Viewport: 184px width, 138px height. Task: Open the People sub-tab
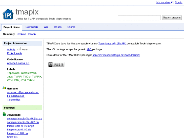point(32,34)
